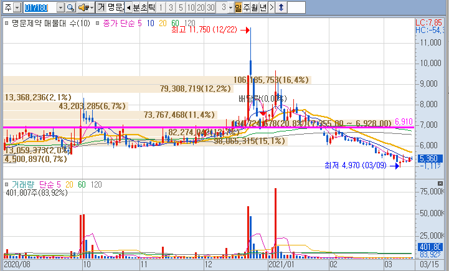Expand the 주 market type dropdown

point(17,7)
